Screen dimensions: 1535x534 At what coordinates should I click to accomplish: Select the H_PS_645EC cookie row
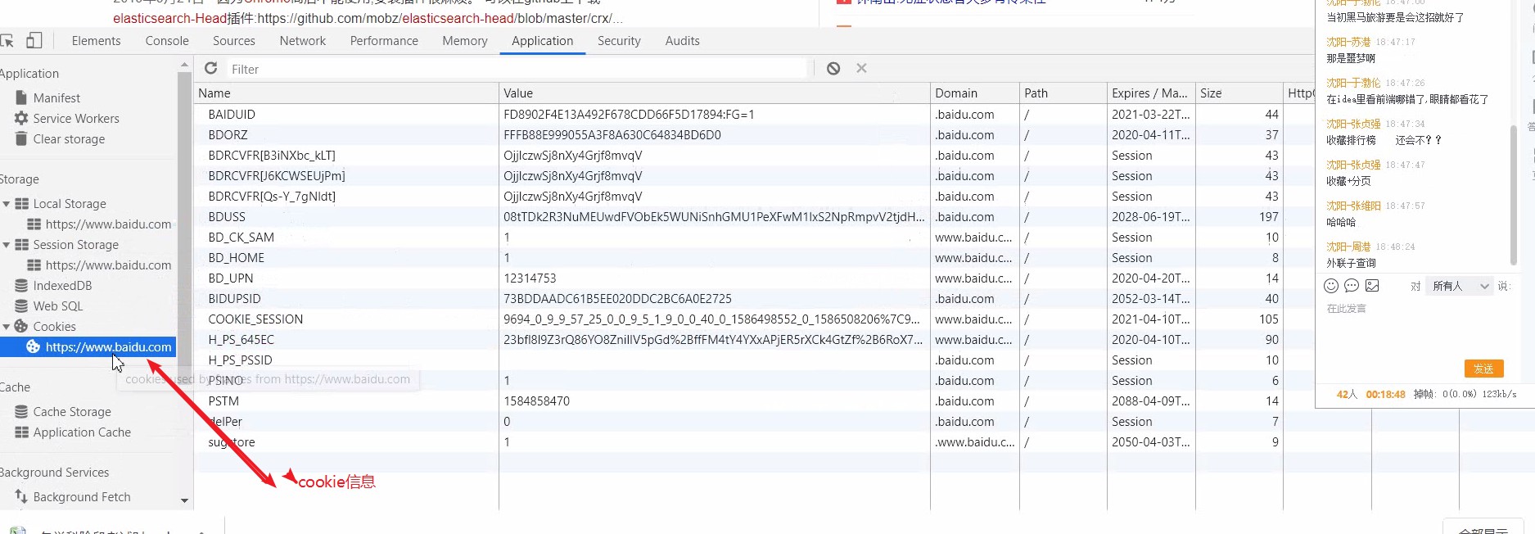(753, 339)
